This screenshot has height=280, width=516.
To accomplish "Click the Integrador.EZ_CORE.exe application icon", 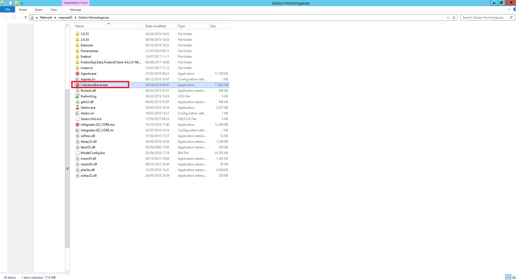I will (x=77, y=125).
